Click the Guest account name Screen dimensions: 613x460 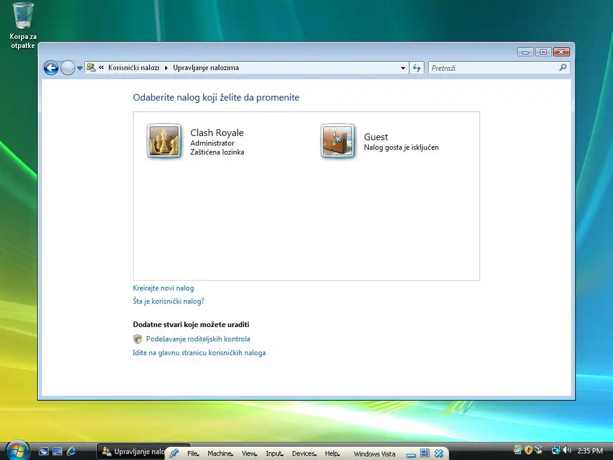click(x=376, y=137)
